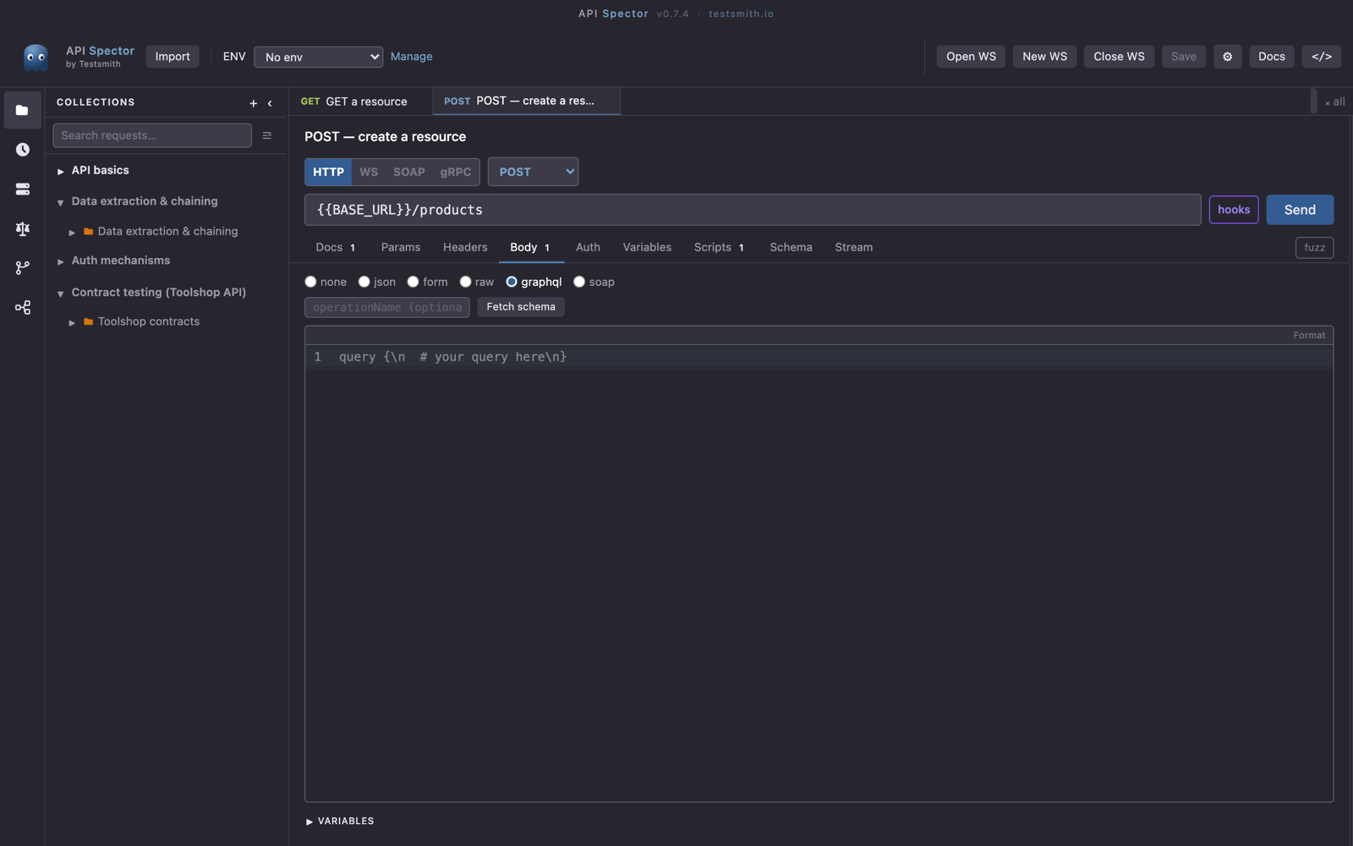Expand the API basics collection
Viewport: 1353px width, 846px height.
[x=61, y=171]
